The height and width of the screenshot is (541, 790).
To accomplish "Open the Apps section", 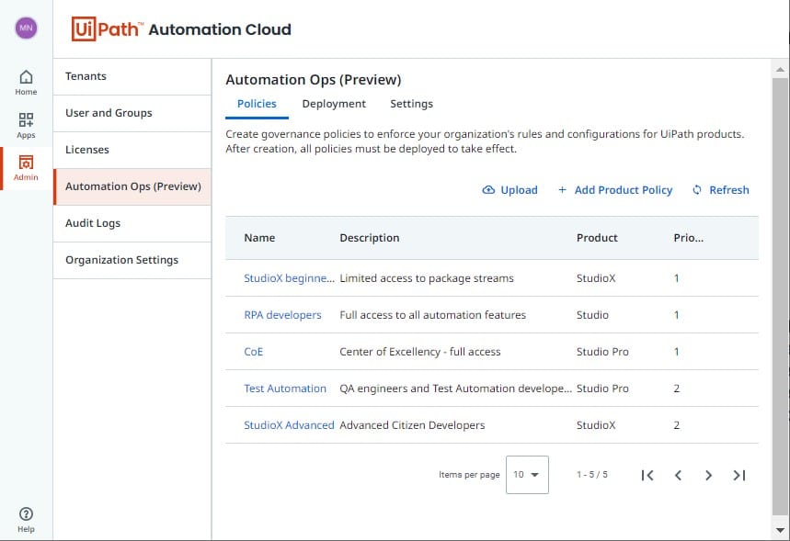I will 26,126.
